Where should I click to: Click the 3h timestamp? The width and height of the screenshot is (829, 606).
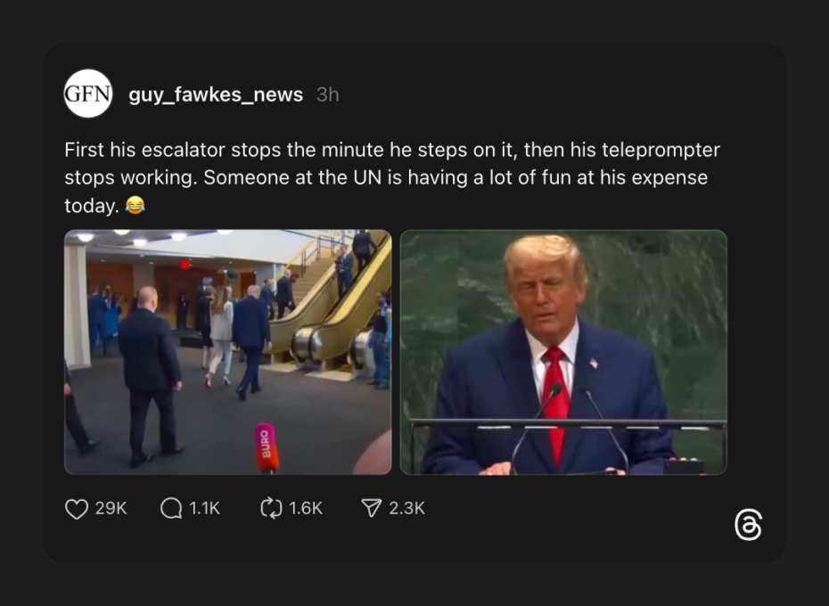click(x=328, y=94)
